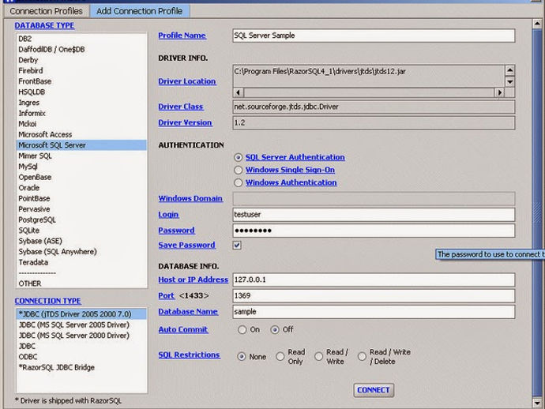545x409 pixels.
Task: Choose Microsoft Access database type
Action: pyautogui.click(x=81, y=134)
